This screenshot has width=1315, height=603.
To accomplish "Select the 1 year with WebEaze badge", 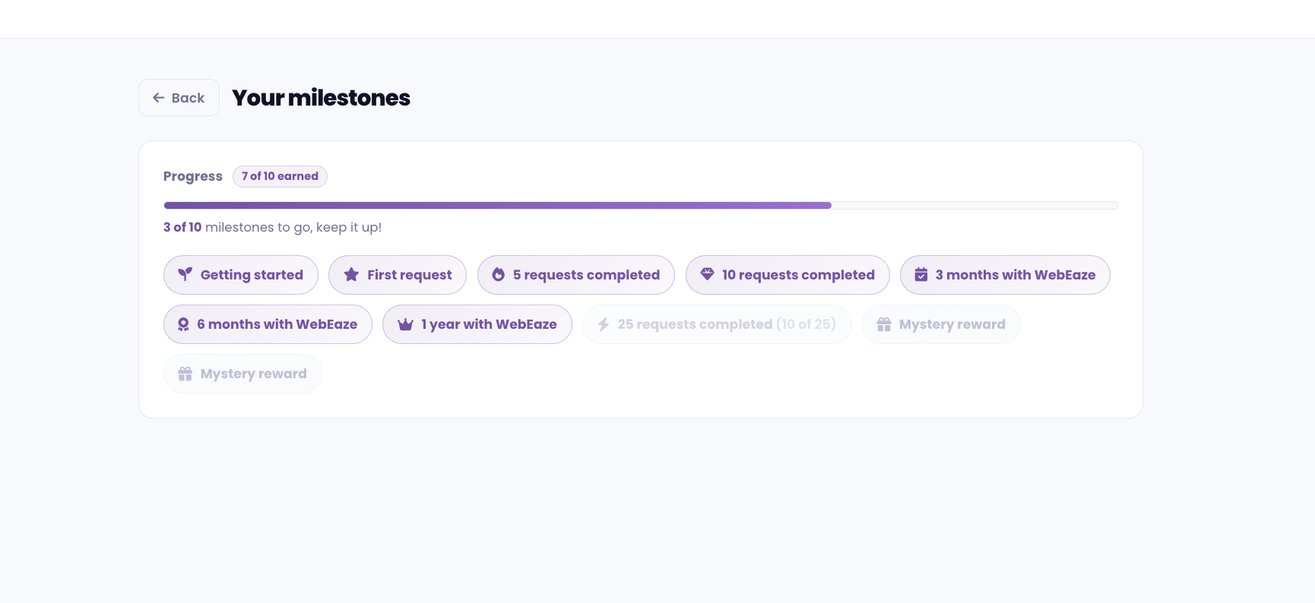I will [x=477, y=324].
